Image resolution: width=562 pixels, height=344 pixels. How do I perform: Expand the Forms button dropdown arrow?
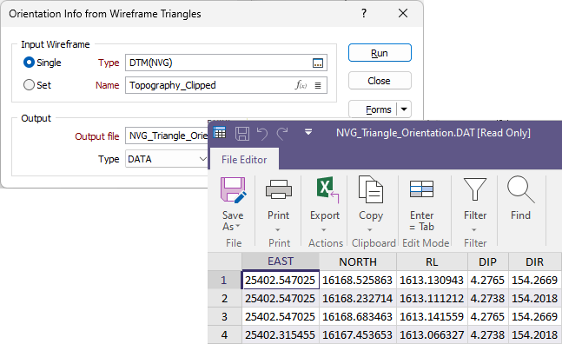[x=404, y=109]
